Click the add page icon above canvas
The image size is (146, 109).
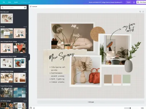tap(143, 12)
